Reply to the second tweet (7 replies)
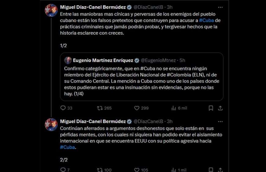The image size is (266, 172). point(63,170)
